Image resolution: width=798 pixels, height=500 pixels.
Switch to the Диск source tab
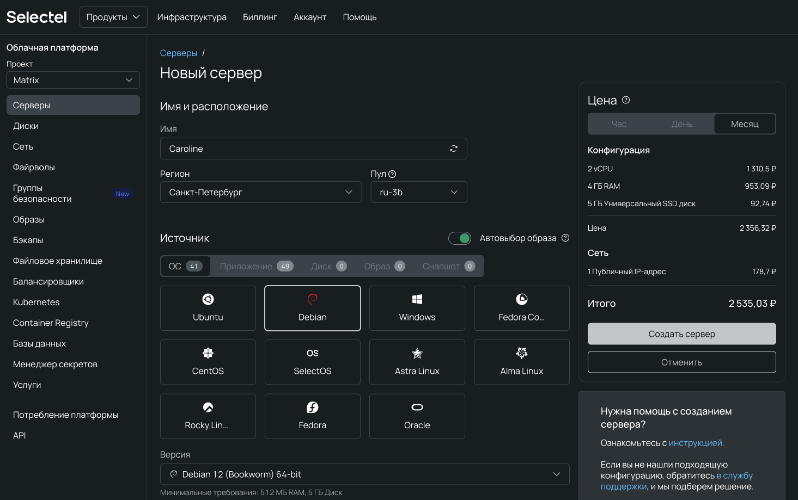(x=328, y=266)
